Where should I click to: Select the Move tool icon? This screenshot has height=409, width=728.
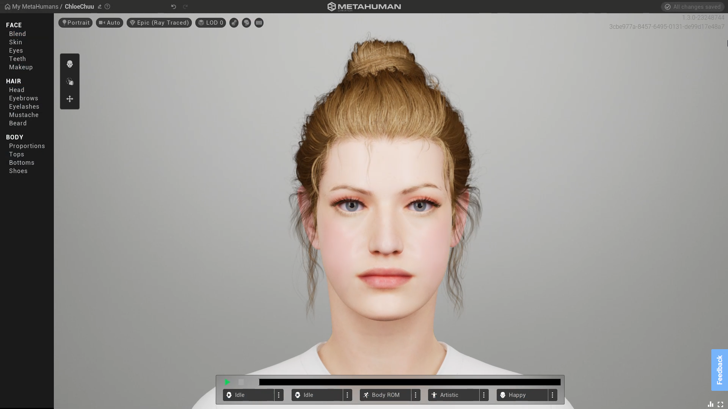coord(69,99)
